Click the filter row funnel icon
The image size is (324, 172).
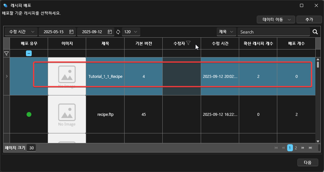(x=6, y=54)
